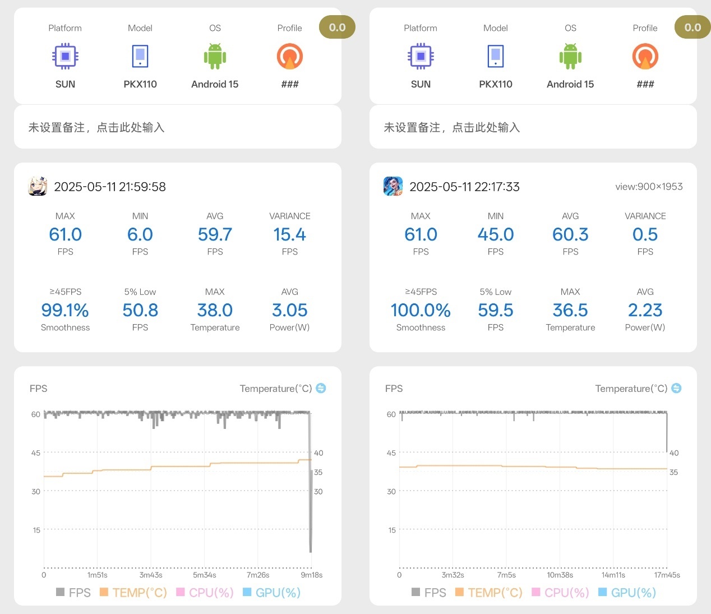This screenshot has width=711, height=614.
Task: Click the SUN platform chip icon in right report
Action: click(421, 56)
